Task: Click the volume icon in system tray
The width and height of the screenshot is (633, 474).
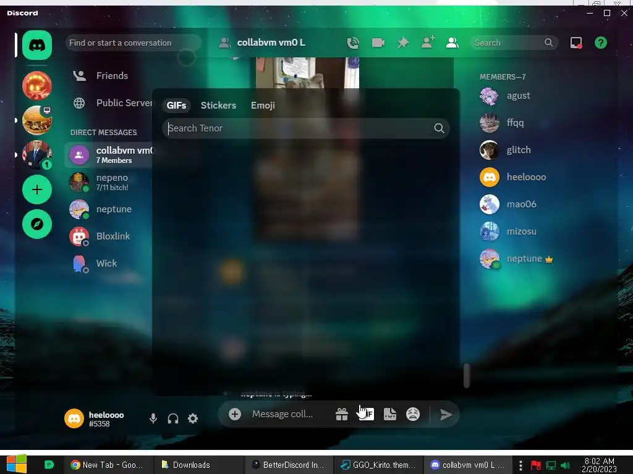Action: [566, 465]
